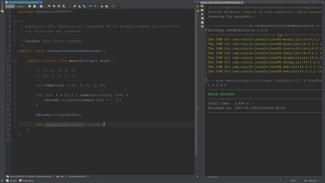Select the InversionContenidoArreglo.java editor tab
This screenshot has width=325, height=183.
(x=23, y=2)
